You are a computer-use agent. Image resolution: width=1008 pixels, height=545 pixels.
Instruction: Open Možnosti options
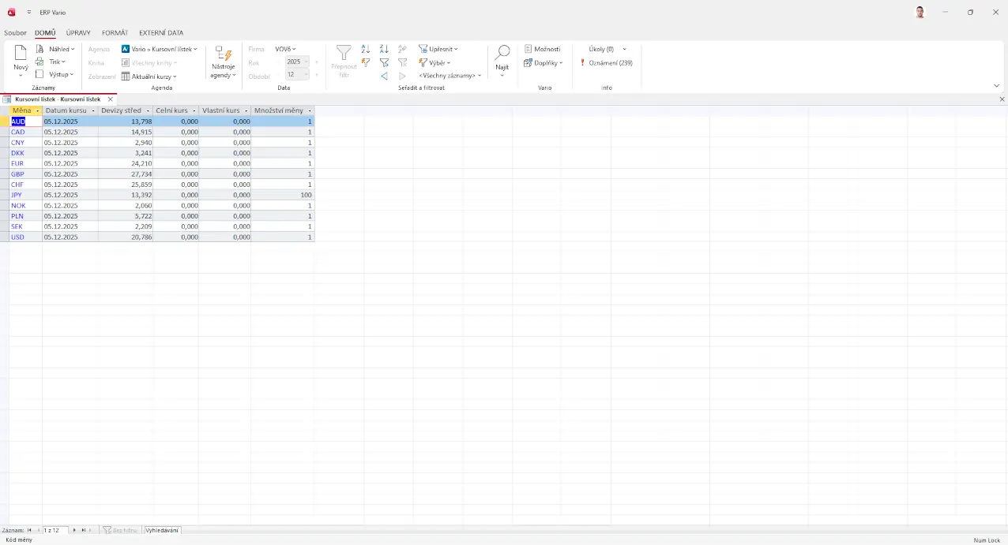pos(542,49)
